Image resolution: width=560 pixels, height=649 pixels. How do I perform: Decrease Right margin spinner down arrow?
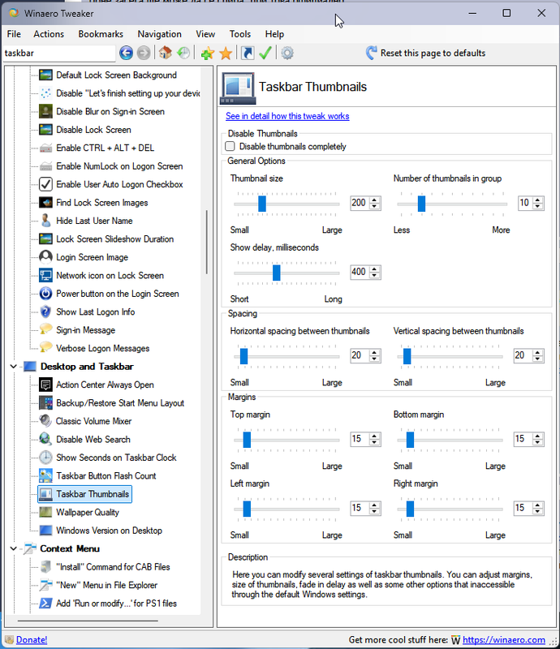[537, 511]
